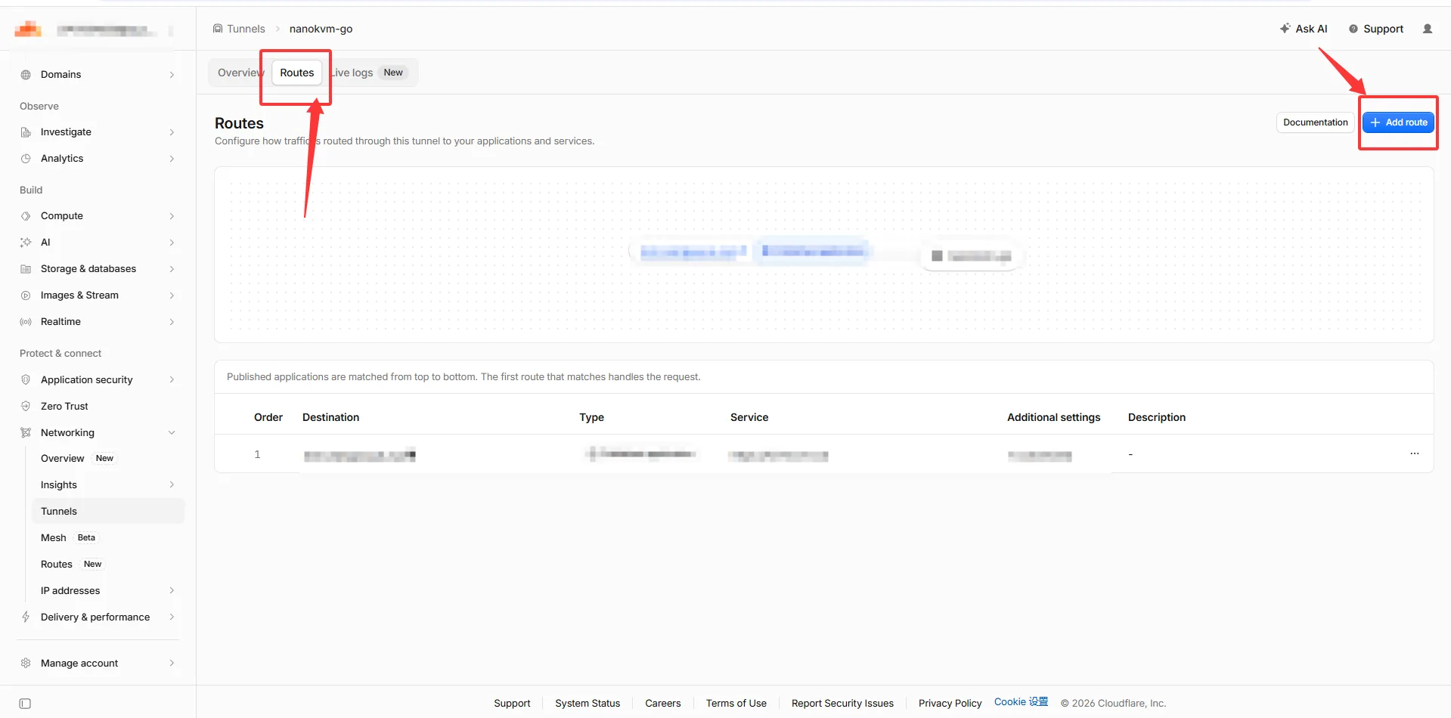This screenshot has height=718, width=1451.
Task: Click the Application security shield icon
Action: (x=26, y=379)
